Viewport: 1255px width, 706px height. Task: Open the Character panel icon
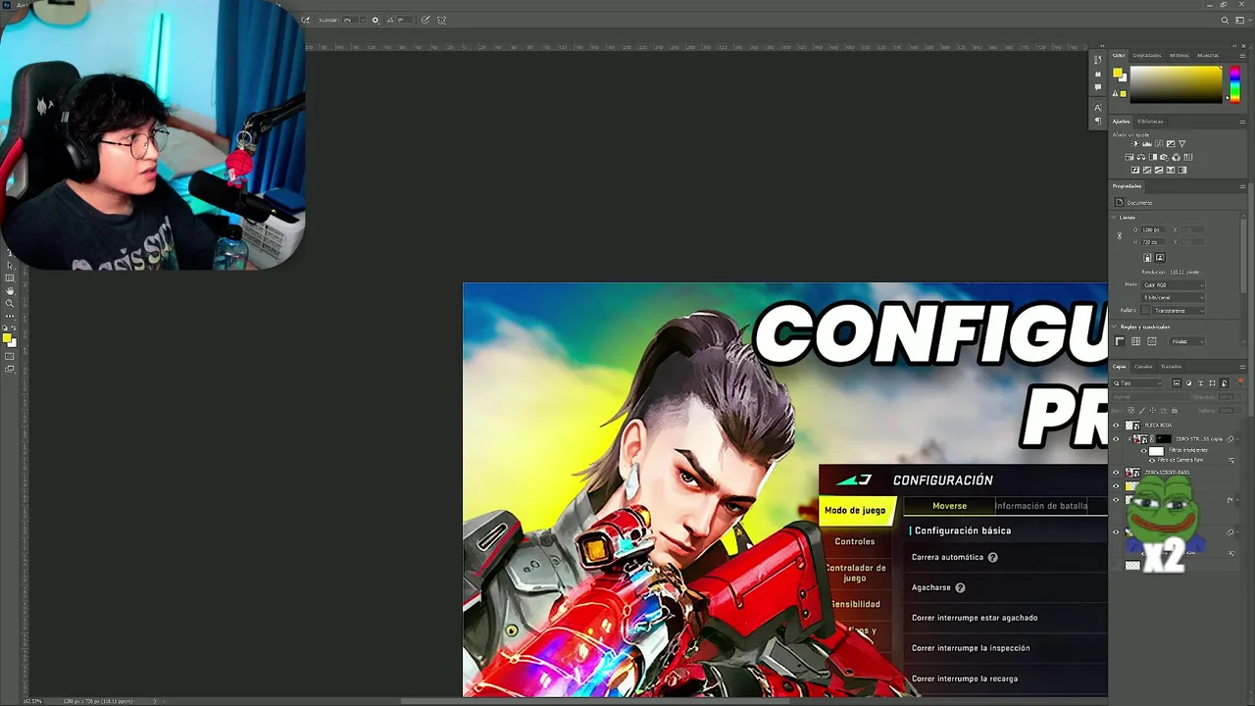point(1097,107)
